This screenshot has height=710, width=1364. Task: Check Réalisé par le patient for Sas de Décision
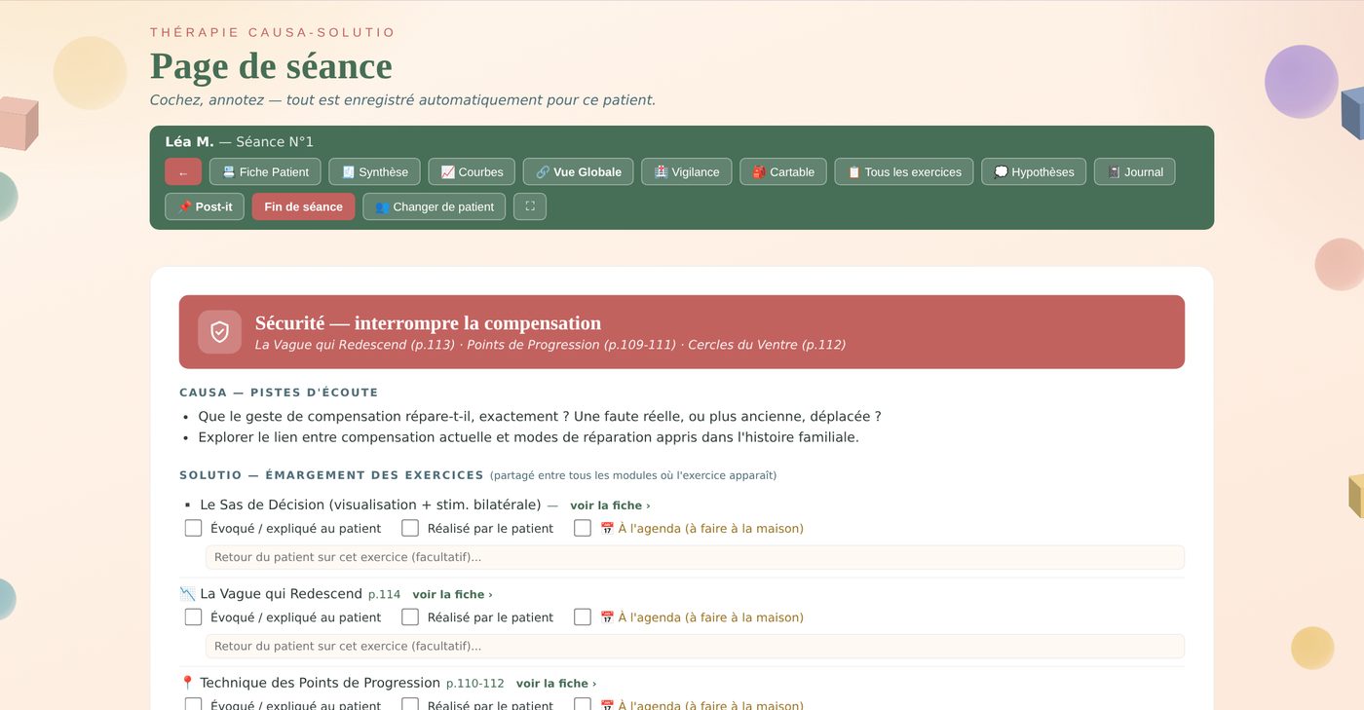pos(410,528)
